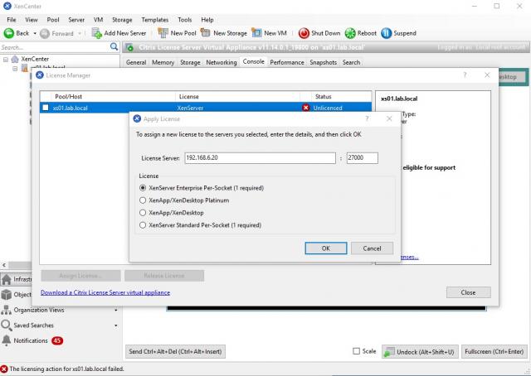The width and height of the screenshot is (531, 376).
Task: Select the plain XenApp/XenDesktop radio option
Action: pyautogui.click(x=143, y=213)
